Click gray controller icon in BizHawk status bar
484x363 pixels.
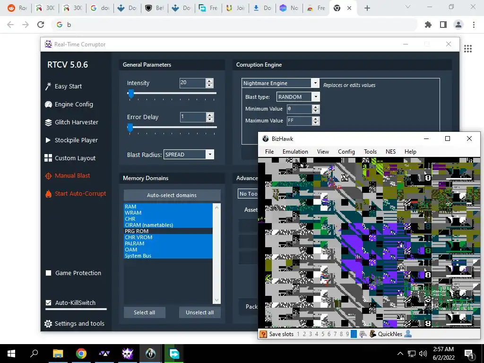(363, 334)
